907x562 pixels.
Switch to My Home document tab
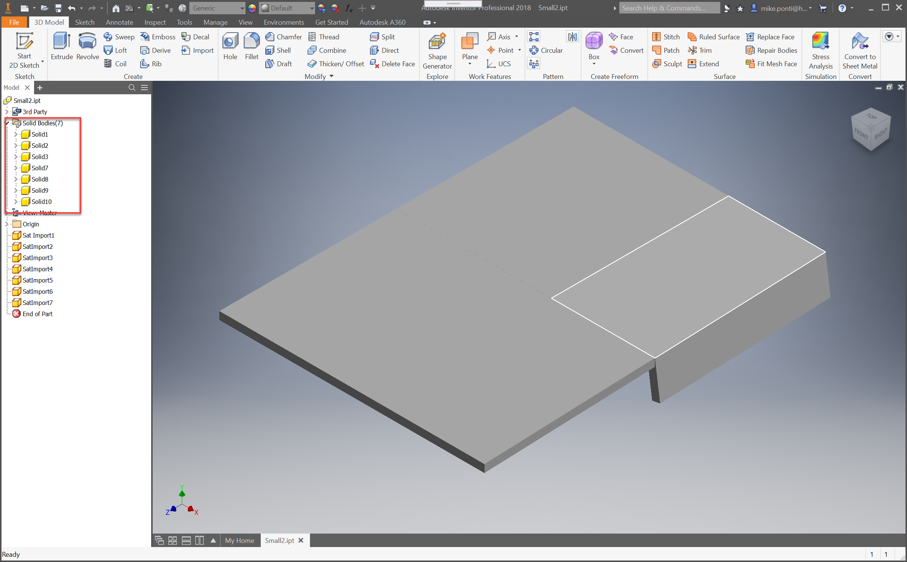pyautogui.click(x=239, y=540)
